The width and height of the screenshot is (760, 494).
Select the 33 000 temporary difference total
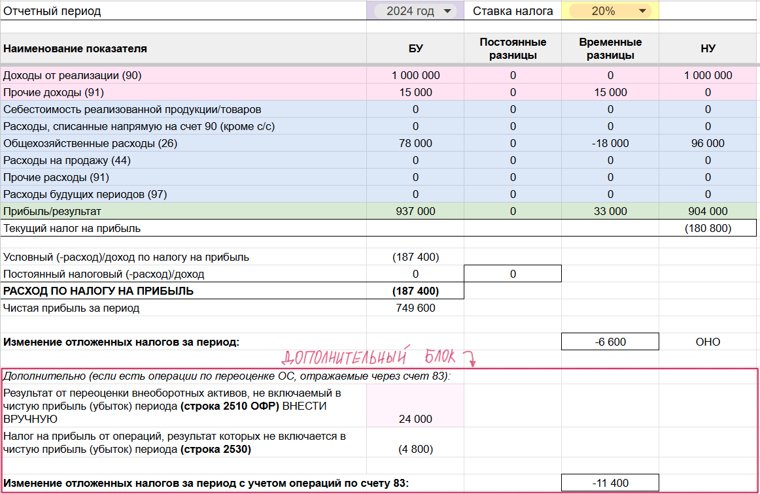pyautogui.click(x=610, y=210)
